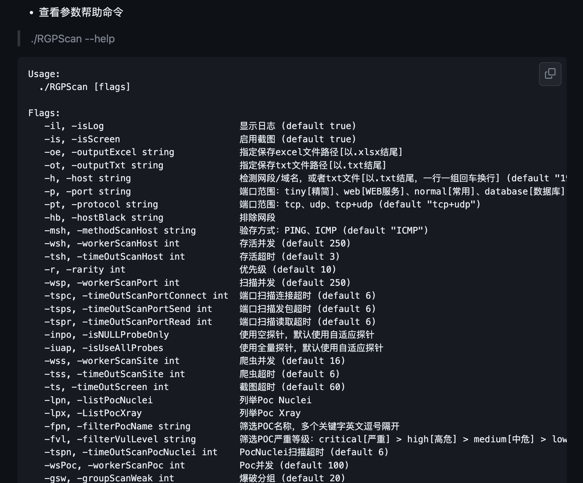583x483 pixels.
Task: Click description 存活并发 (default 250)
Action: click(295, 243)
